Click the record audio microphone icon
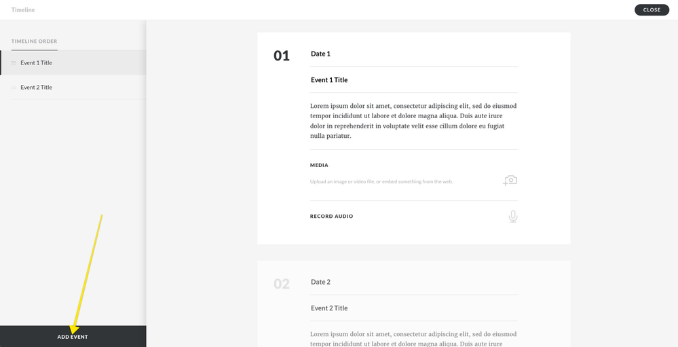Image resolution: width=678 pixels, height=347 pixels. point(513,217)
